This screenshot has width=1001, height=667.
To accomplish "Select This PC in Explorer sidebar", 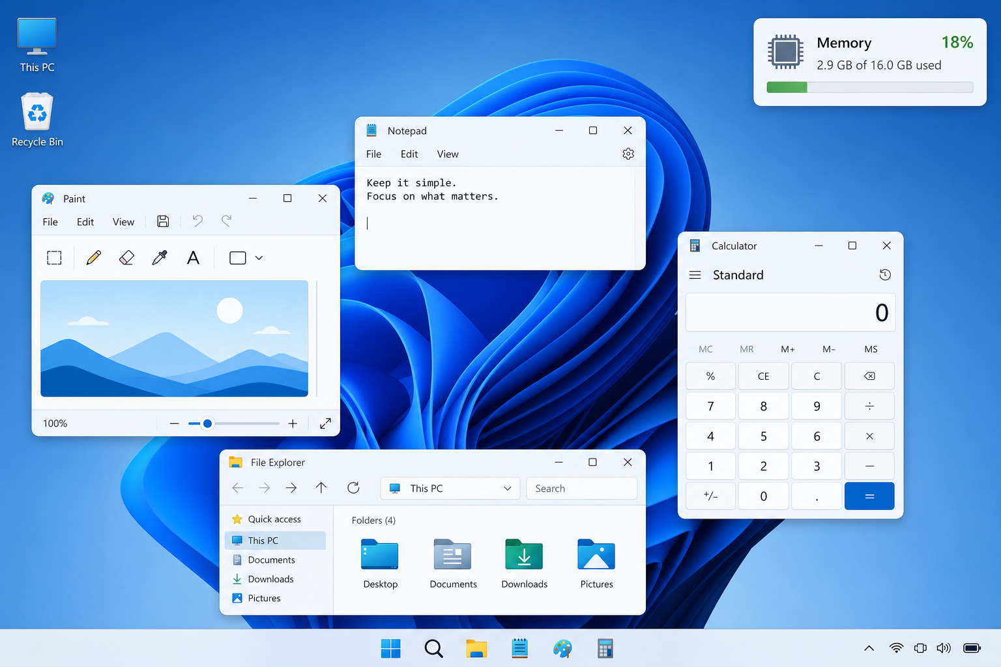I will click(x=275, y=541).
